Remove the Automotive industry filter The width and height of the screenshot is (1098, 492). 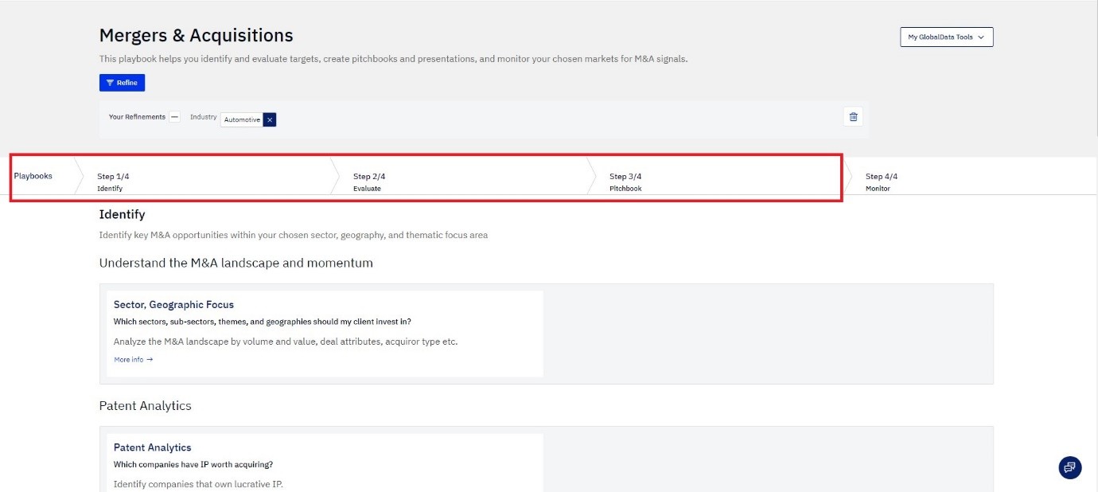click(x=270, y=119)
